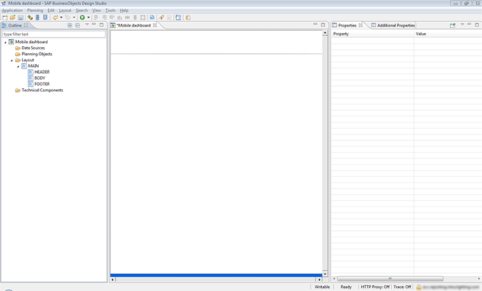Collapse the MAIN panel node
Image resolution: width=482 pixels, height=291 pixels.
coord(18,67)
